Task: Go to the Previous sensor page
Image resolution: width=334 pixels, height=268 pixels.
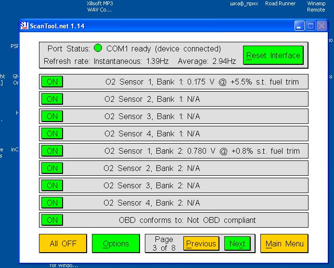Action: click(201, 244)
